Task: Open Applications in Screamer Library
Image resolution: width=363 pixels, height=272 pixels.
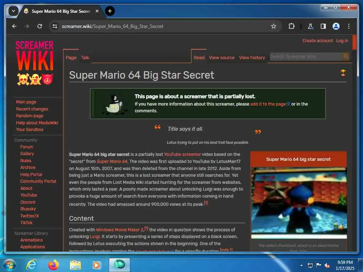Action: pos(32,247)
